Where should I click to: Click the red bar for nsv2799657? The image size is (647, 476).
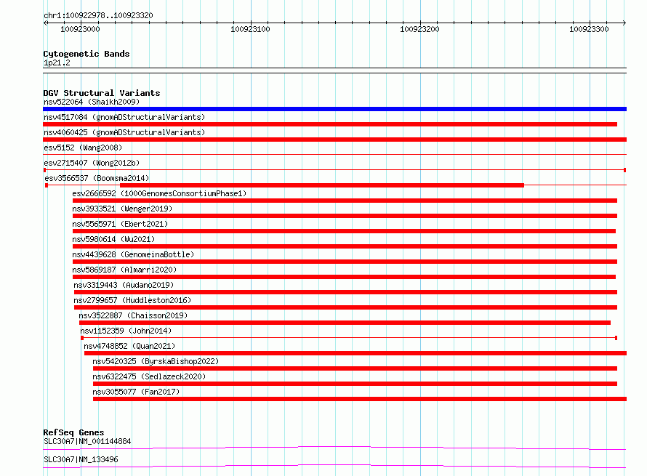pyautogui.click(x=346, y=307)
